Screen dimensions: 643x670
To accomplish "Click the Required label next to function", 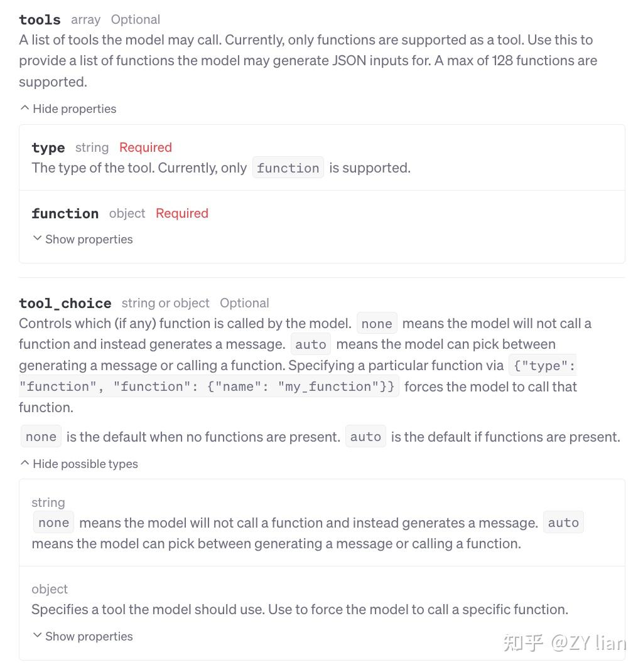I will (x=181, y=213).
